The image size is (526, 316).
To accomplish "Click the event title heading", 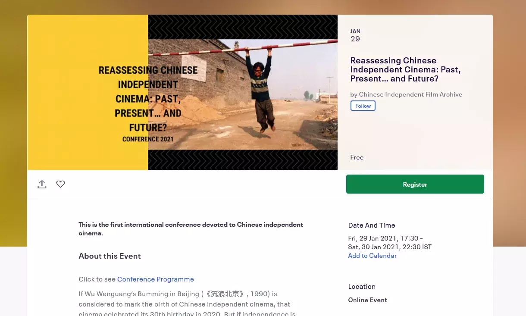I will (405, 69).
